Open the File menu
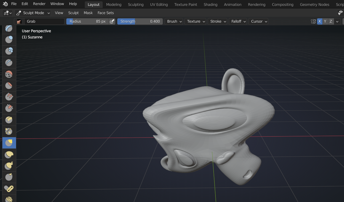 point(14,4)
